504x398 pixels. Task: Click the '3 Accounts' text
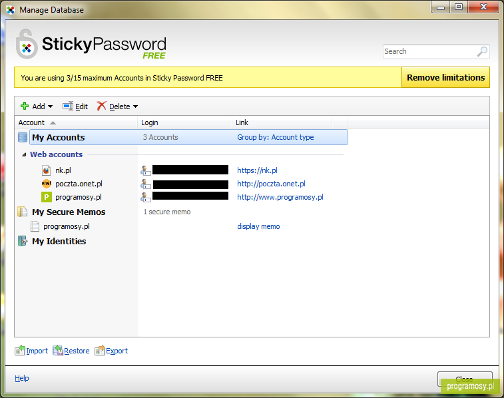click(160, 137)
